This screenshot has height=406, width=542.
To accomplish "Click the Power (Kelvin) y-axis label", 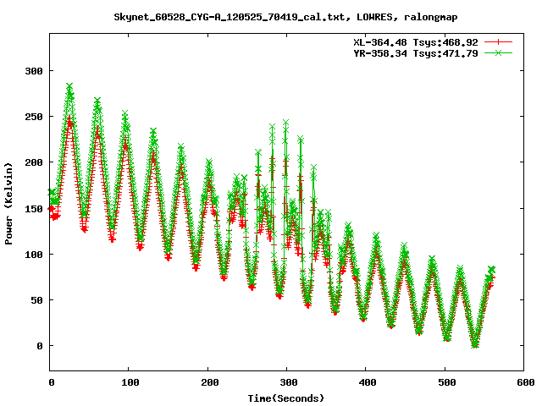I will [8, 204].
